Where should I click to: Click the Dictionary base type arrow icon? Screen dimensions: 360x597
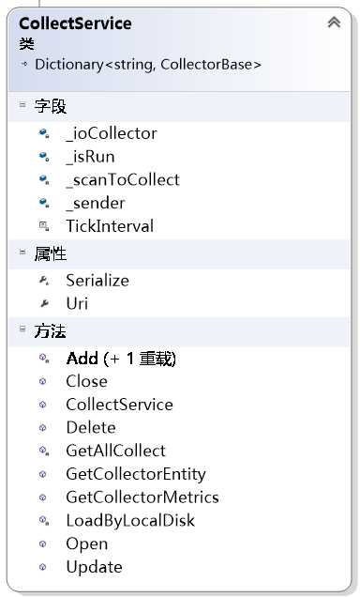click(24, 64)
